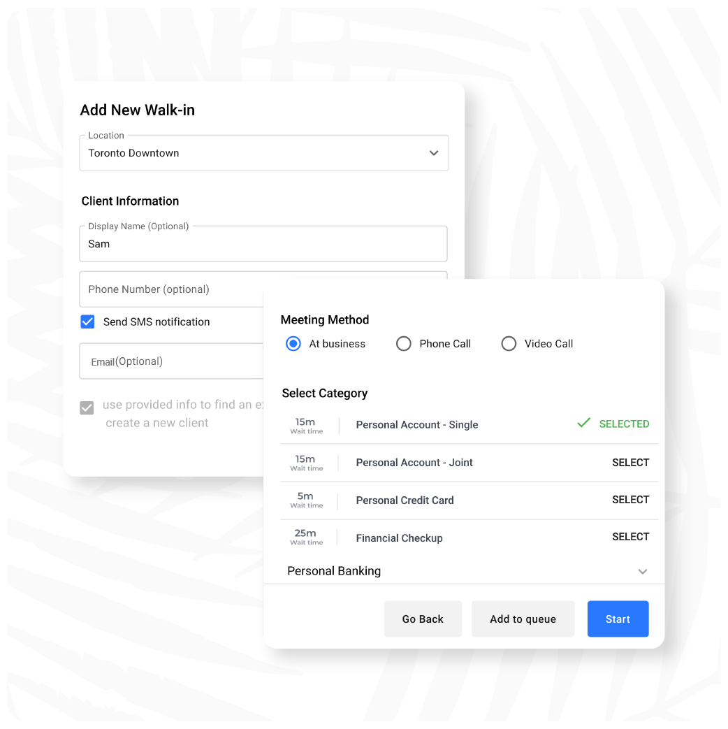Choose Phone Call meeting method
Image resolution: width=728 pixels, height=729 pixels.
pos(404,344)
